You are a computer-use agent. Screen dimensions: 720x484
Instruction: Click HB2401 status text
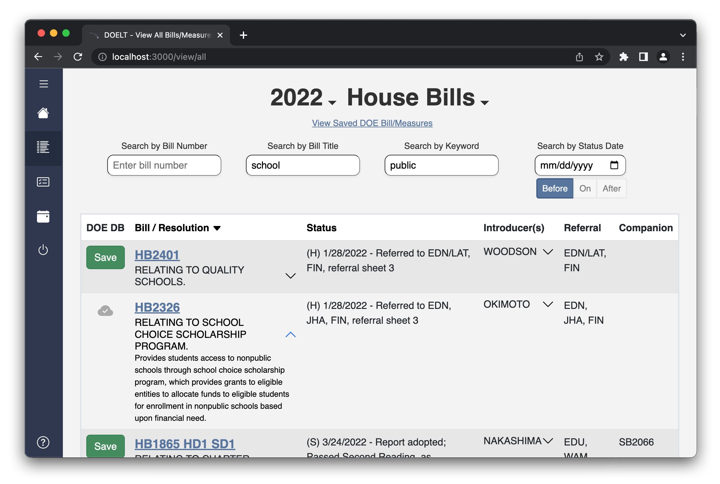[388, 260]
